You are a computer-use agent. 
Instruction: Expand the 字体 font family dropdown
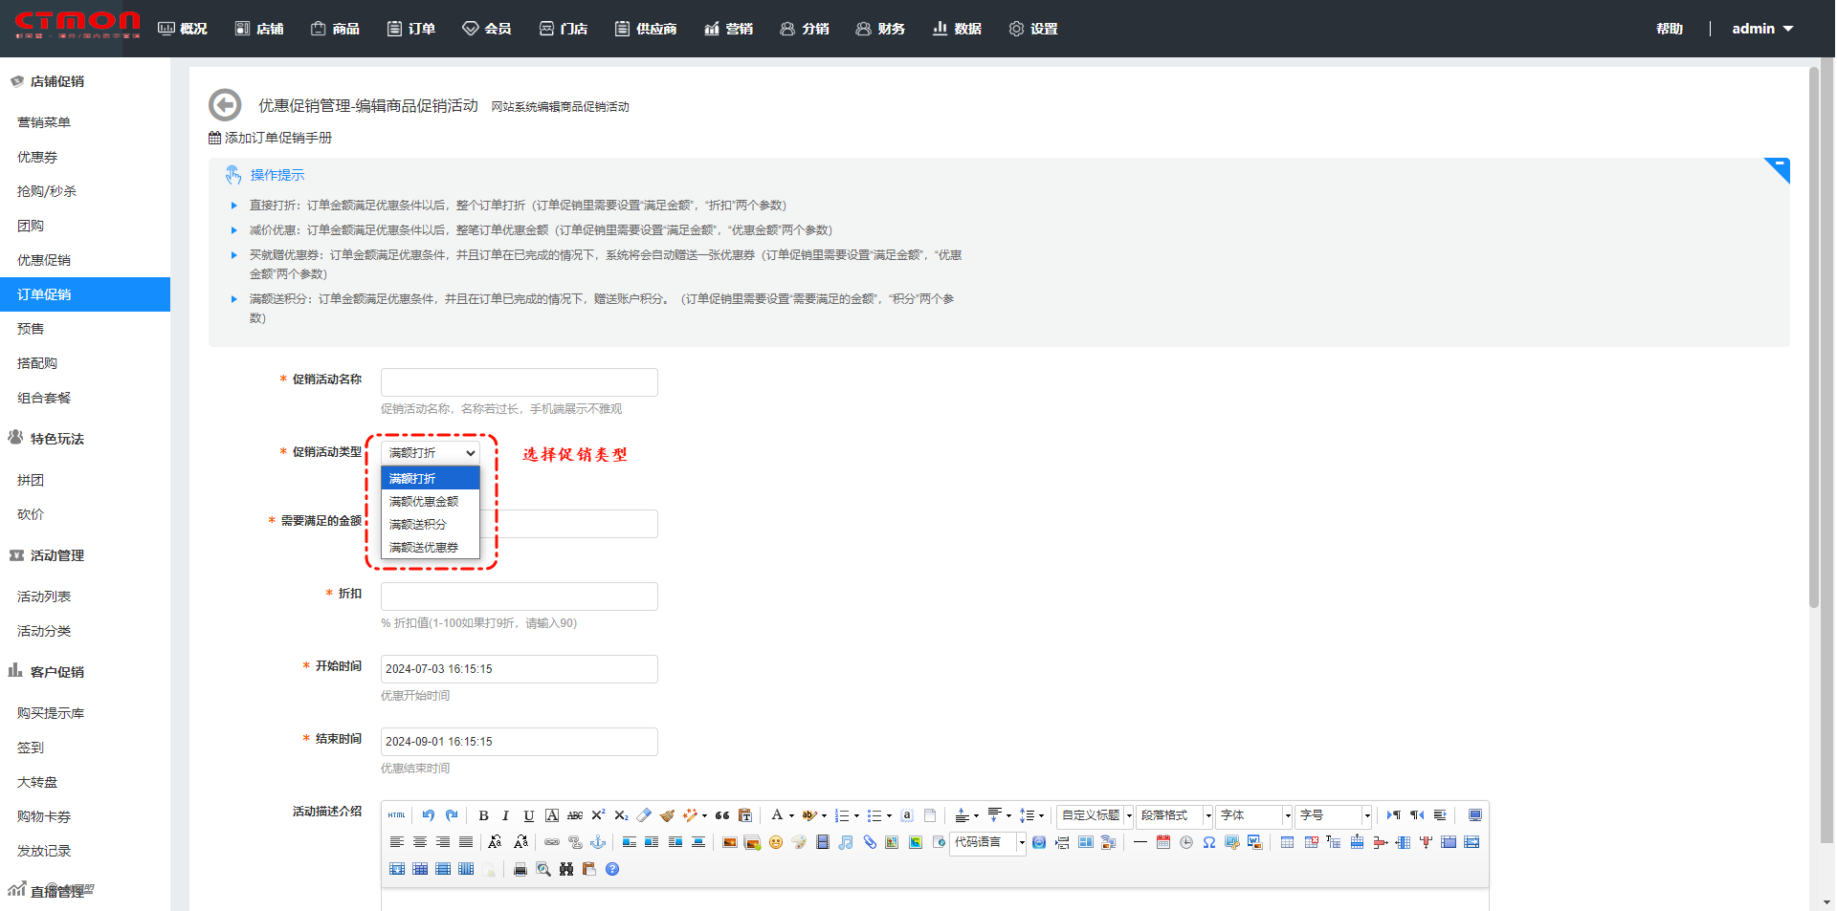click(x=1254, y=815)
